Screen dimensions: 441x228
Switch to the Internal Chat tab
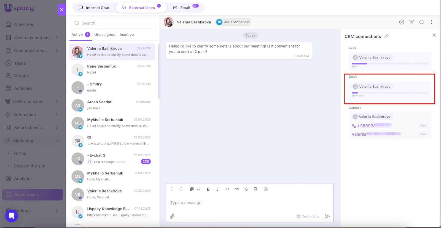94,8
